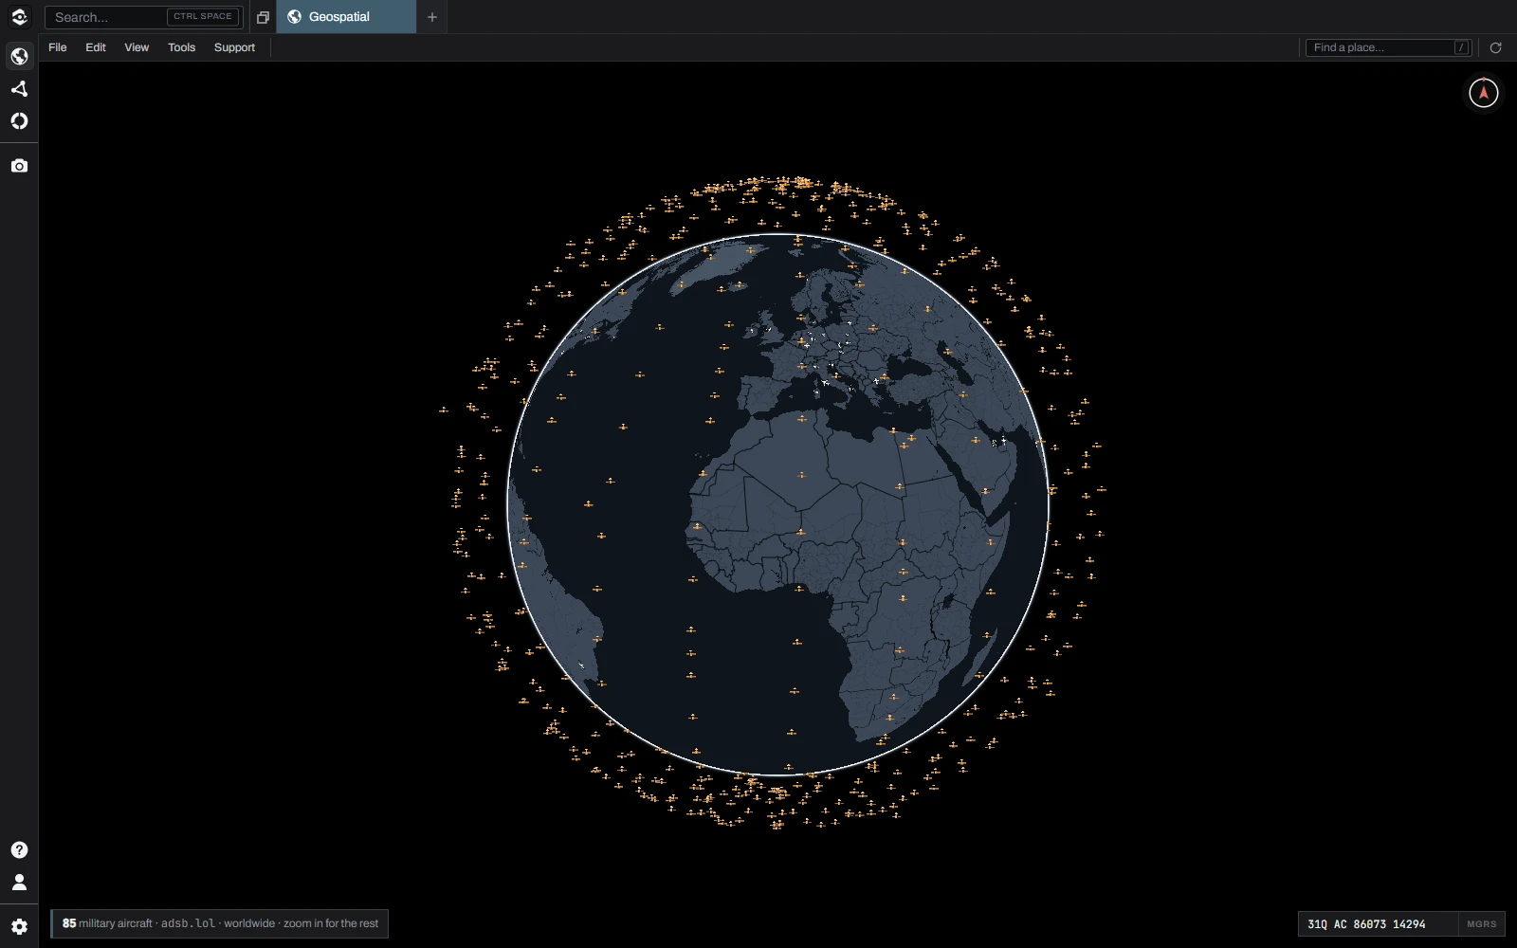Viewport: 1517px width, 948px height.
Task: Open the Edit menu
Action: 96,47
